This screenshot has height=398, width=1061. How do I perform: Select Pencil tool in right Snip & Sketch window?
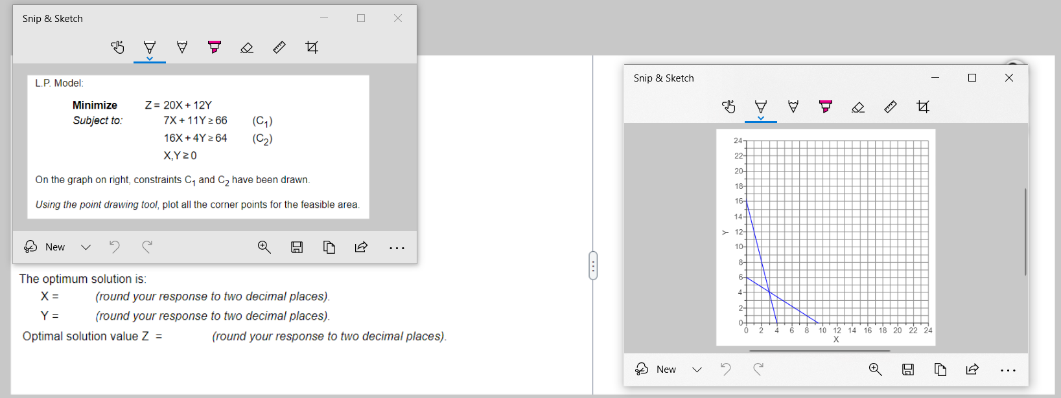(793, 107)
